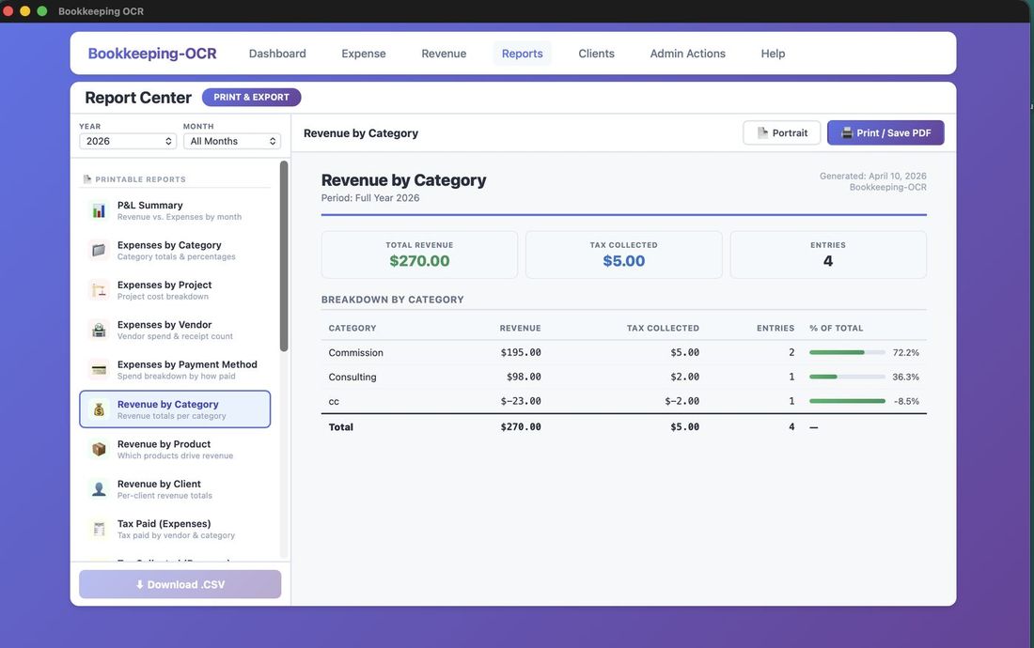Open the Admin Actions menu
The height and width of the screenshot is (648, 1034).
687,54
